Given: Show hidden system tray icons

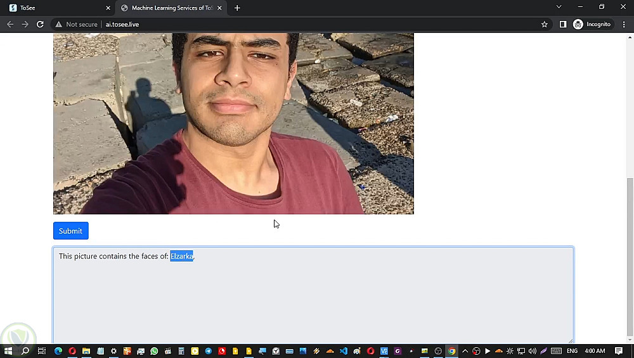Looking at the screenshot, I should (x=465, y=351).
